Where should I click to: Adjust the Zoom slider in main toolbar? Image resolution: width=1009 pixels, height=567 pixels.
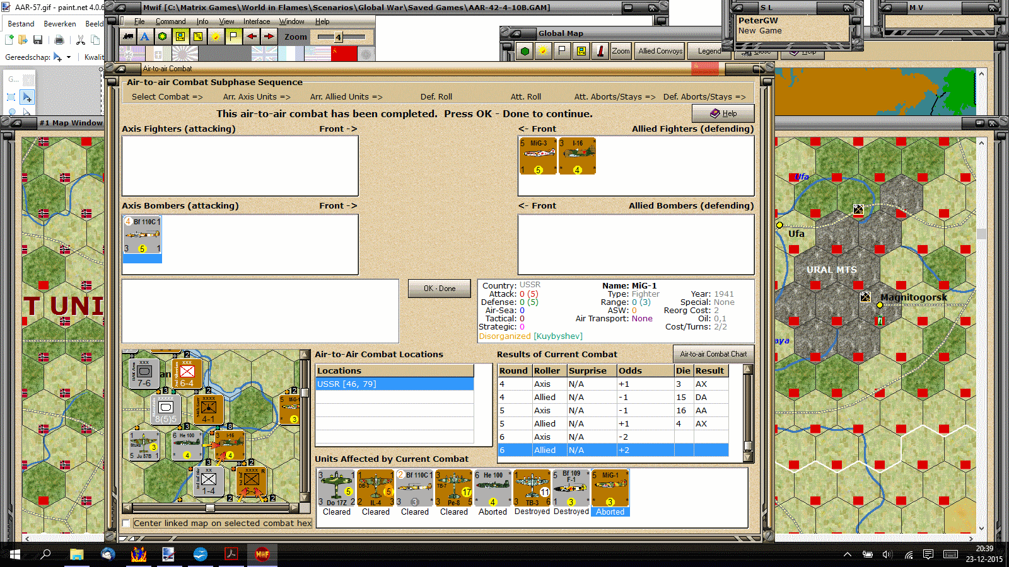(341, 37)
